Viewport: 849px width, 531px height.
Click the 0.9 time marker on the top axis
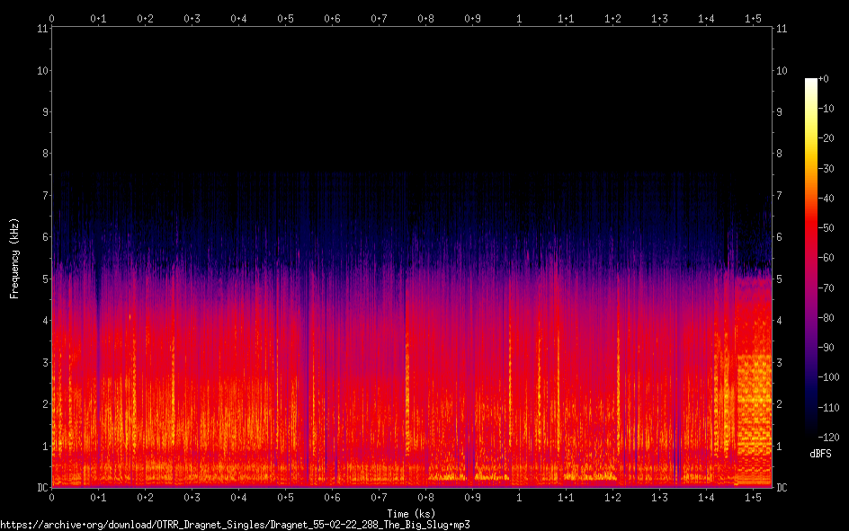(472, 18)
